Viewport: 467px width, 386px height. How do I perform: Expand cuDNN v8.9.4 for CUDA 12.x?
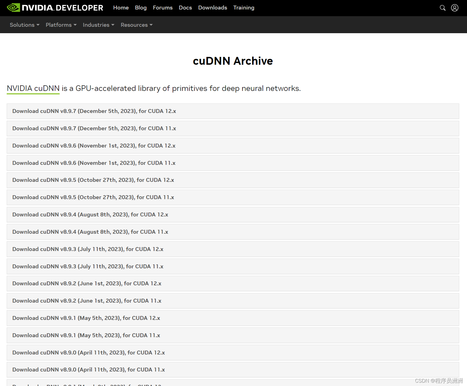click(x=233, y=215)
